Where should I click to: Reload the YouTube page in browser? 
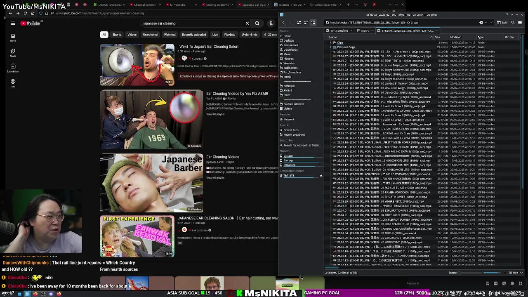(25, 13)
